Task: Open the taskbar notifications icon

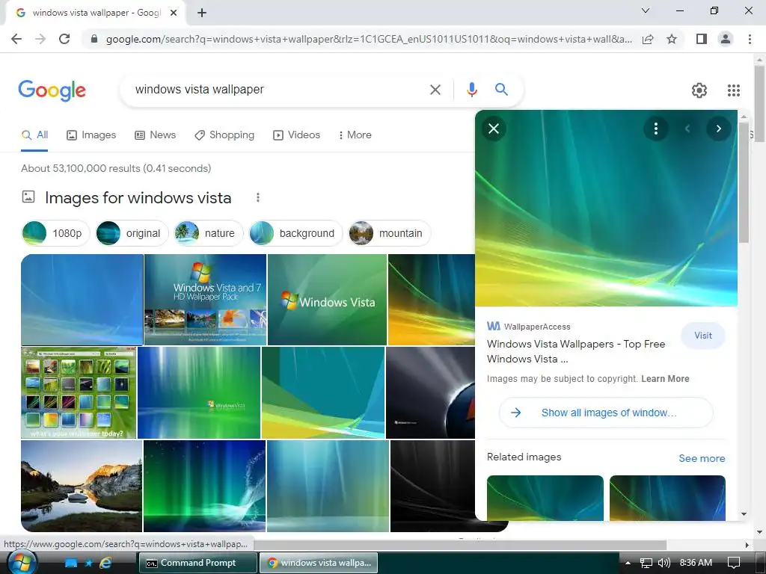Action: pos(734,563)
